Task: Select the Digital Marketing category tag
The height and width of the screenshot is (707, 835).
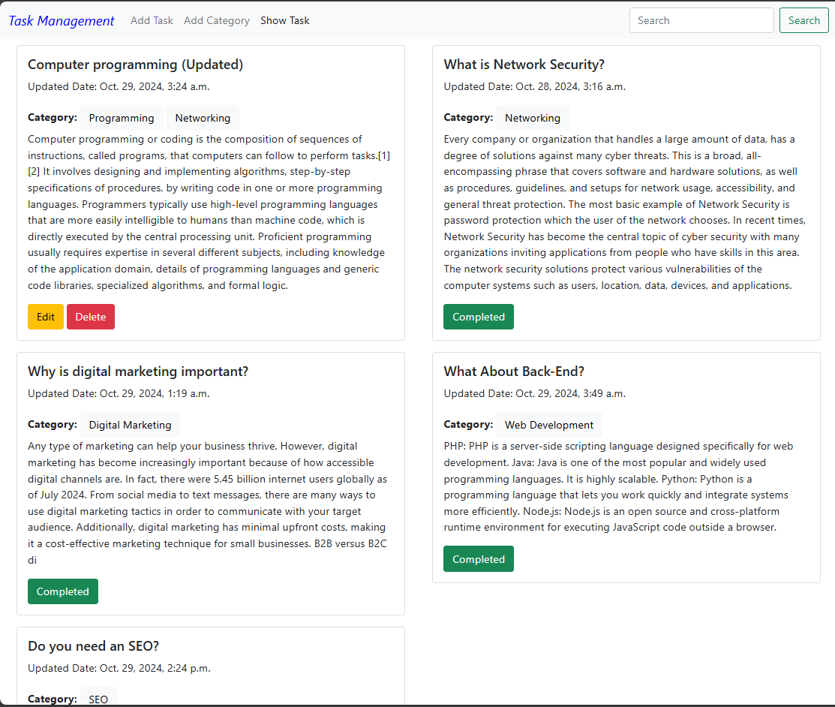Action: click(130, 425)
